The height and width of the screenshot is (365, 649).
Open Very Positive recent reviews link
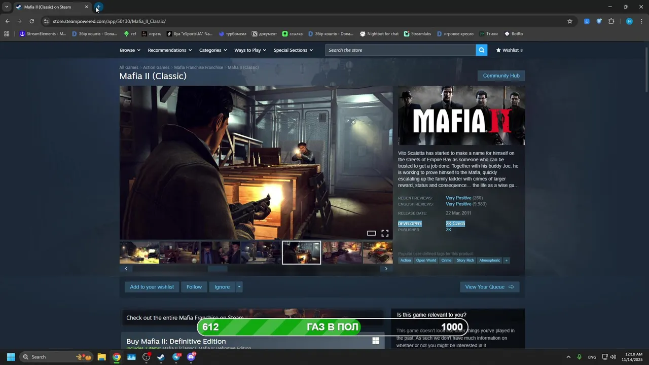(x=458, y=198)
